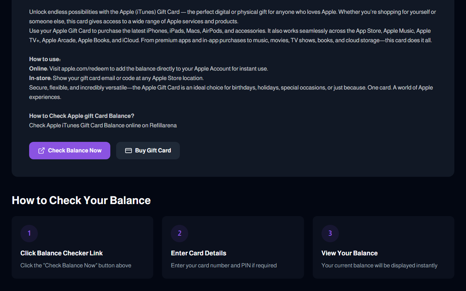The height and width of the screenshot is (291, 466).
Task: Click the bold "In-store" label
Action: click(40, 78)
